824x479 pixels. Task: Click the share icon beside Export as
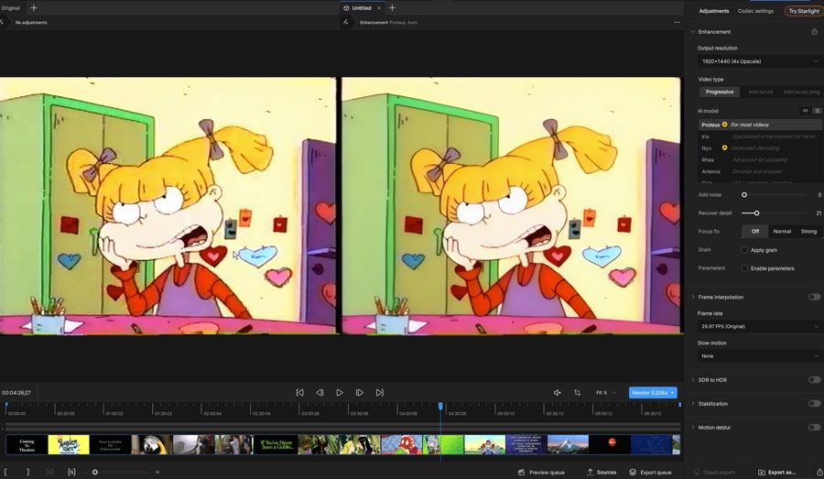click(819, 473)
